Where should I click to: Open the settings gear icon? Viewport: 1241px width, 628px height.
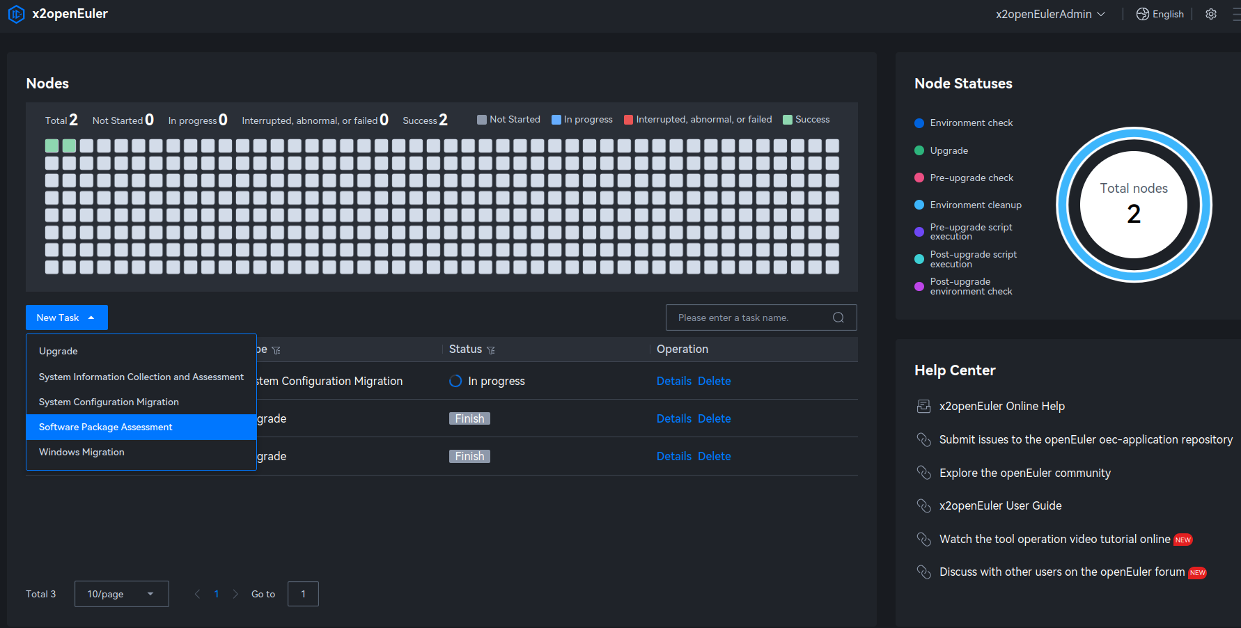click(1211, 14)
